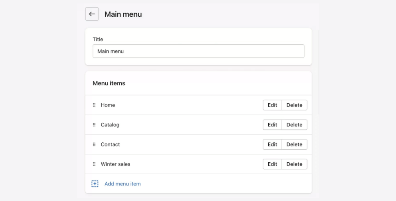Click the drag handle beside Contact

[x=94, y=144]
